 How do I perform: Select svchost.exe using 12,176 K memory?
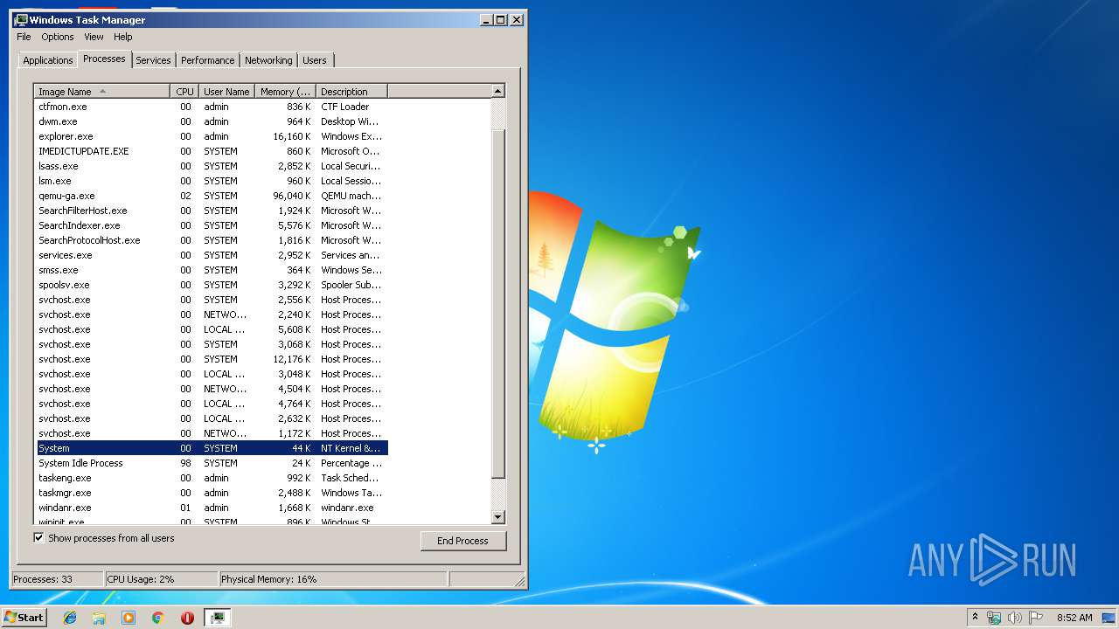[211, 359]
